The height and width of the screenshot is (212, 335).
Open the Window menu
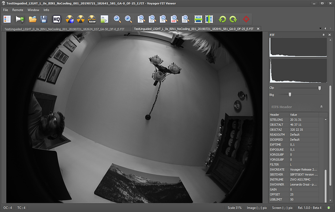33,10
